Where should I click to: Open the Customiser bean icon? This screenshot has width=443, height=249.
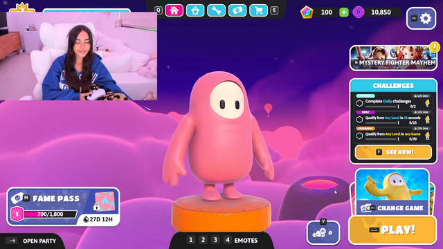[195, 11]
